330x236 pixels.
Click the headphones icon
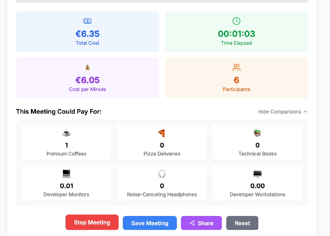(161, 174)
